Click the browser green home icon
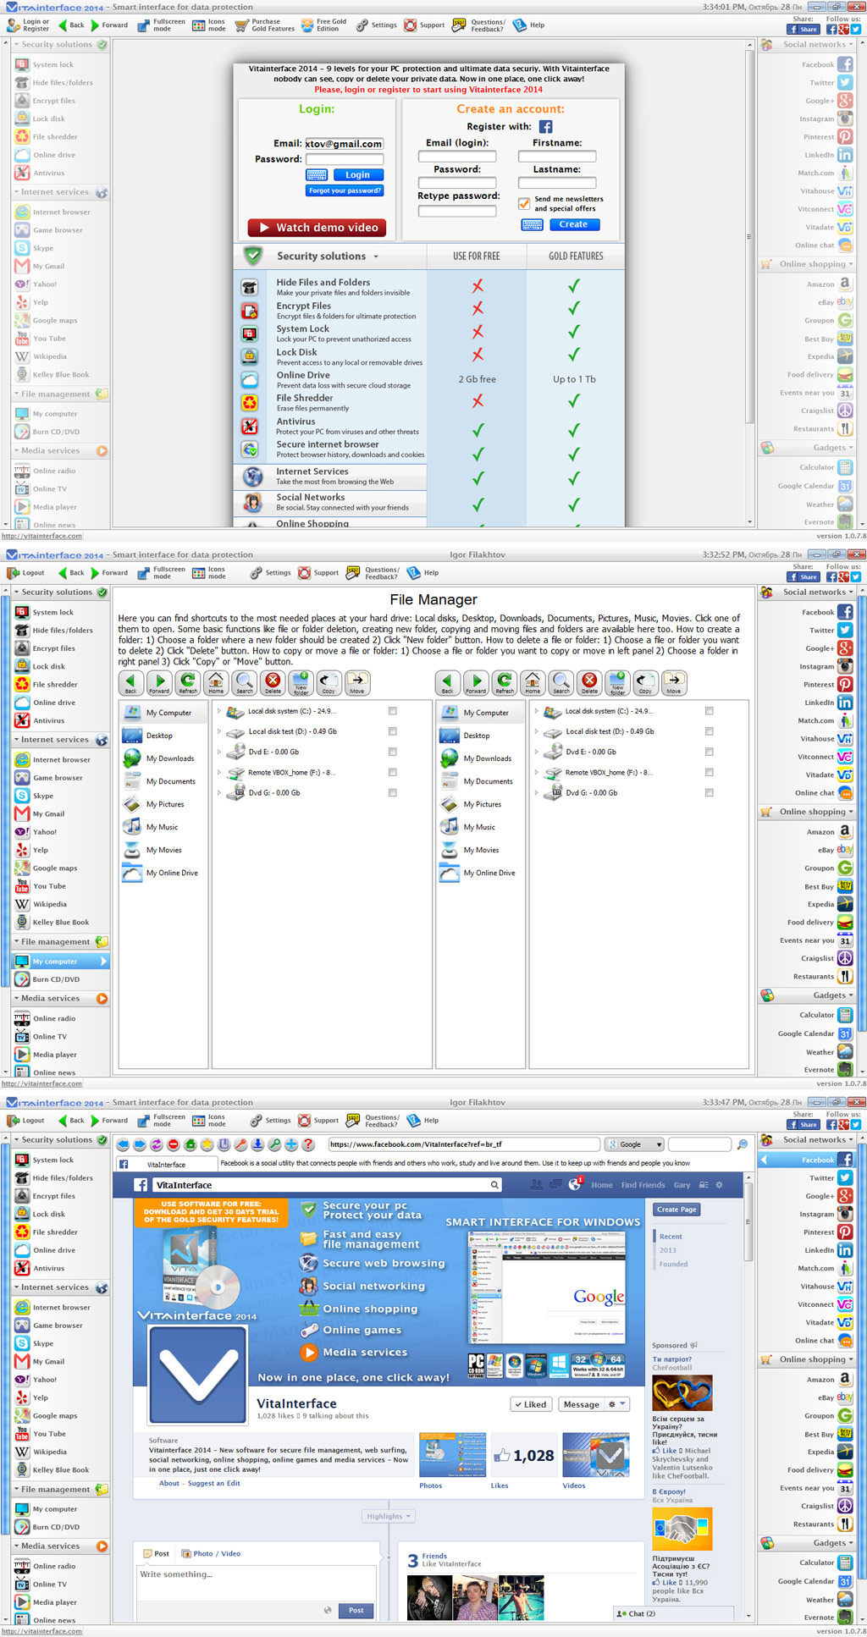Image resolution: width=867 pixels, height=1637 pixels. tap(191, 1144)
